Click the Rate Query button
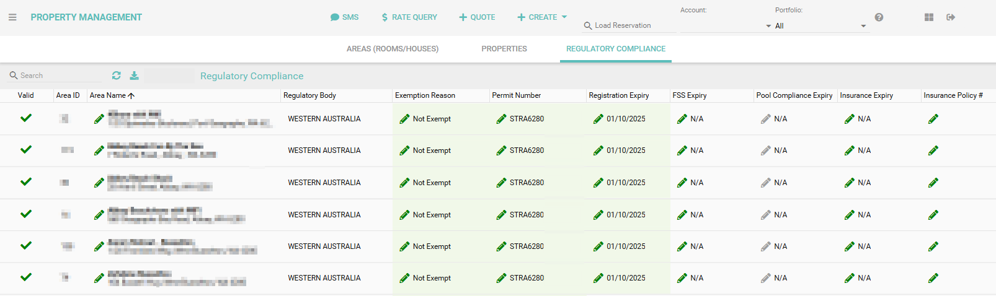The width and height of the screenshot is (996, 296). pyautogui.click(x=409, y=17)
